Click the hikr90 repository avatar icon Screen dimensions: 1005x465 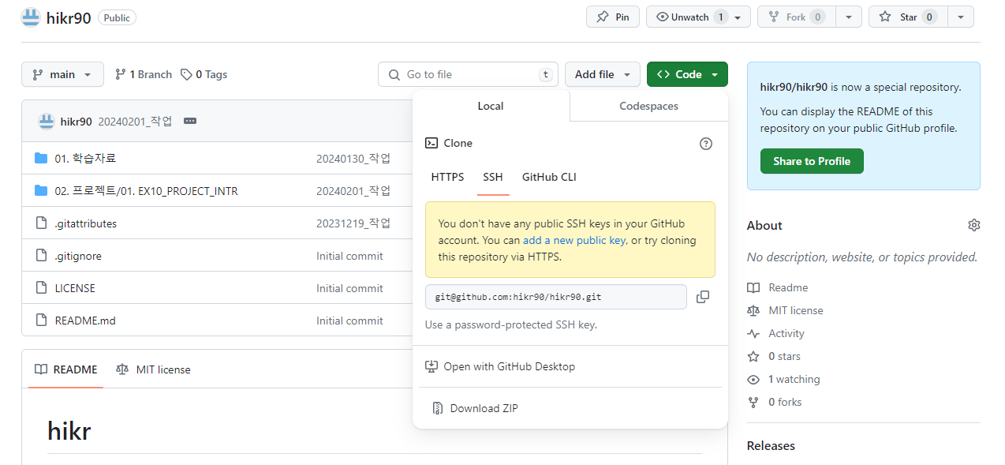point(30,17)
